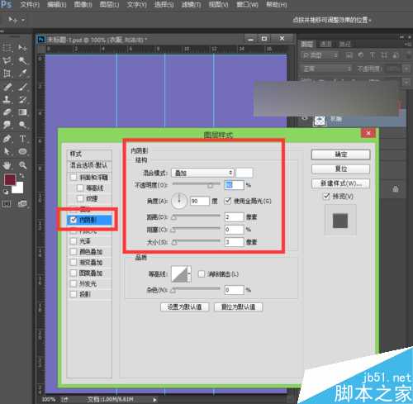This screenshot has height=404, width=413.
Task: Select the Pen tool
Action: tap(7, 139)
